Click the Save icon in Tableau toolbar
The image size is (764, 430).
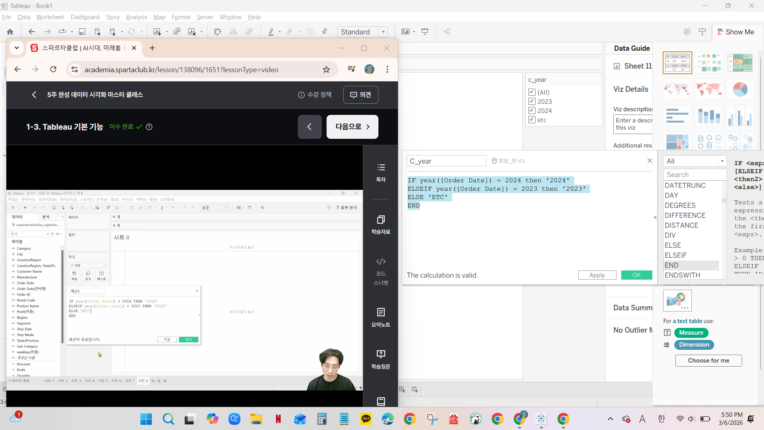82,32
